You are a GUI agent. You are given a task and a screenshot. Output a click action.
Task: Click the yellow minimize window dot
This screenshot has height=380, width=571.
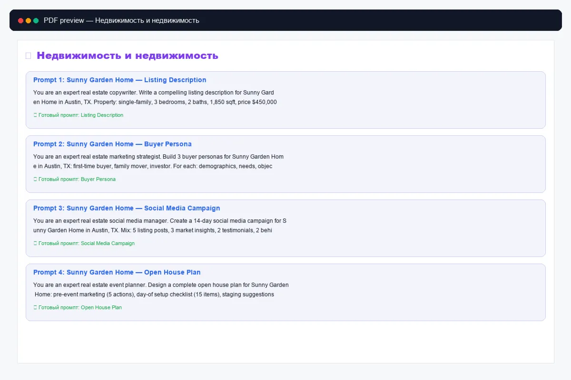pyautogui.click(x=29, y=21)
